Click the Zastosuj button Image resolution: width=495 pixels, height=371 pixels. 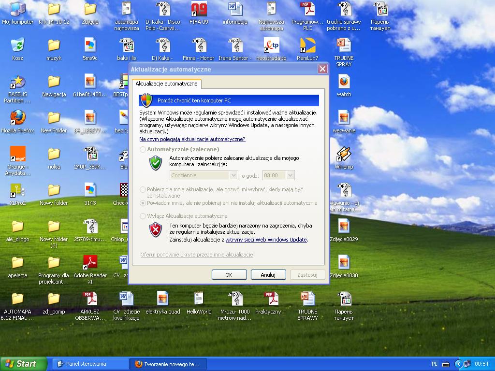point(307,275)
